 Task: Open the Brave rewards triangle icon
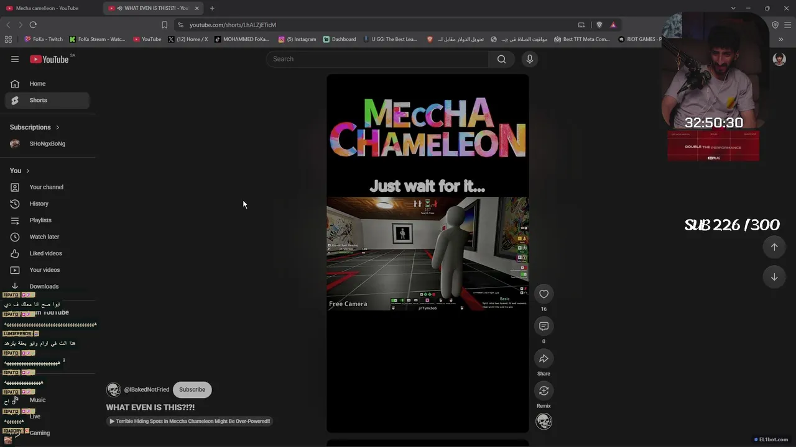[x=613, y=25]
